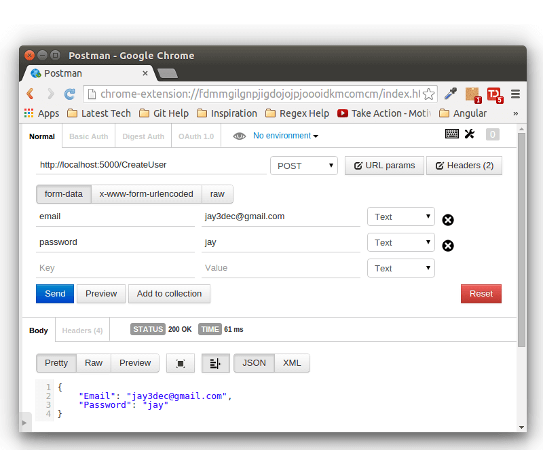Toggle response fullscreen icon
The height and width of the screenshot is (475, 543).
tap(181, 363)
